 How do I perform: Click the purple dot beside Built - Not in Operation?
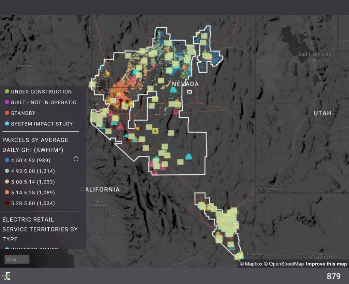7,102
